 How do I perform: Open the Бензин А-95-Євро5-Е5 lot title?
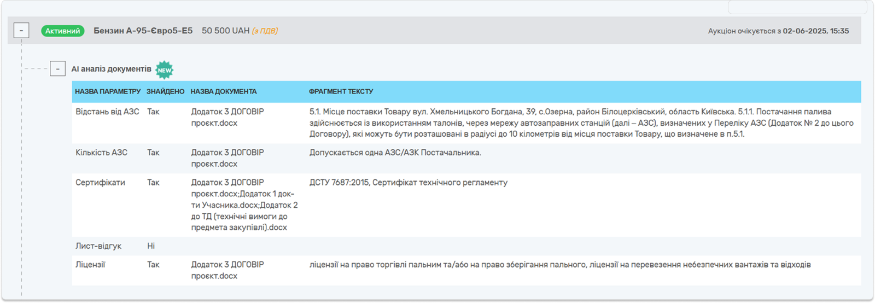coord(143,31)
